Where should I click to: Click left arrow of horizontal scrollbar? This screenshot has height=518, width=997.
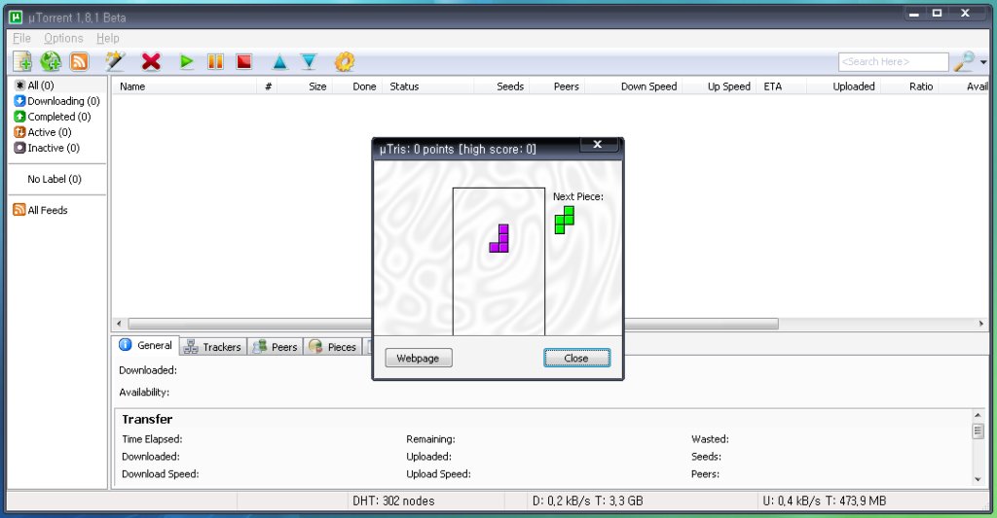[x=119, y=324]
